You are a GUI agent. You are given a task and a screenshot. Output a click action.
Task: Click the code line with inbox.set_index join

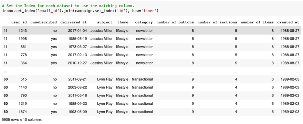coord(80,11)
